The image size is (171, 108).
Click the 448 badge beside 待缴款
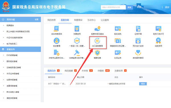(107, 71)
